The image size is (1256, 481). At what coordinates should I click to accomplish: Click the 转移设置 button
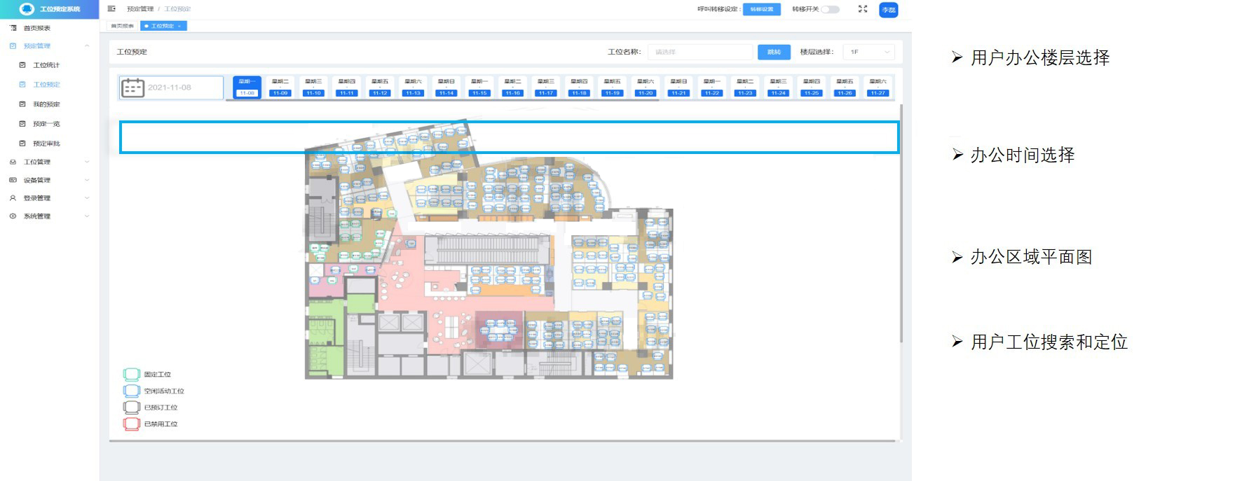(x=761, y=9)
